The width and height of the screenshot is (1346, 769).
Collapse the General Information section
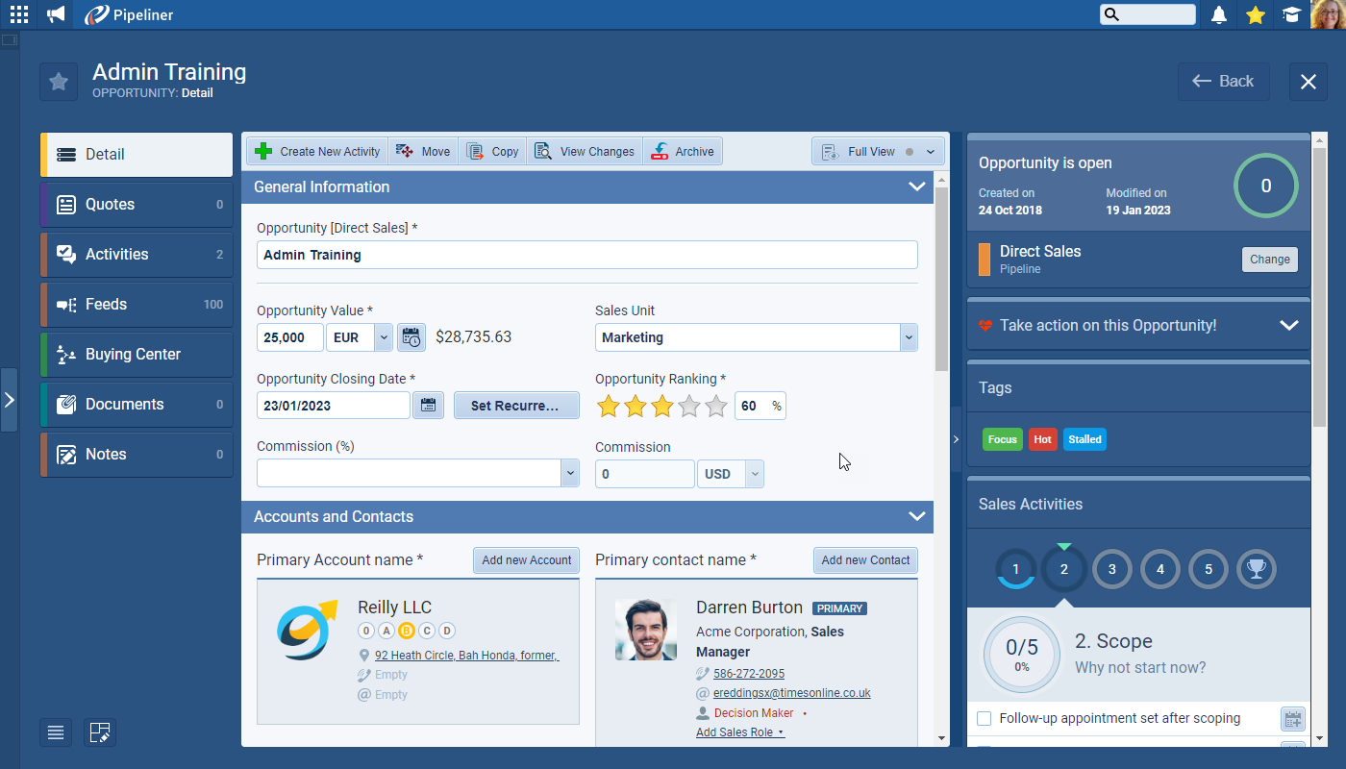(916, 187)
